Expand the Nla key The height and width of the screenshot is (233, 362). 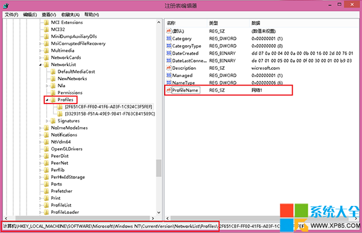click(47, 85)
